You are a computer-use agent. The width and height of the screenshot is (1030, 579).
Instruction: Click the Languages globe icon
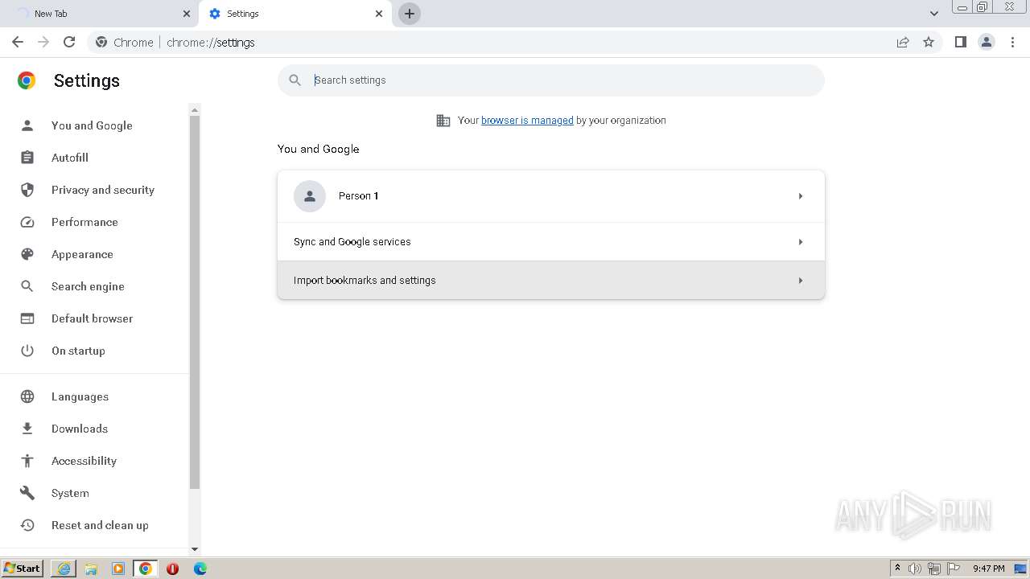tap(27, 396)
